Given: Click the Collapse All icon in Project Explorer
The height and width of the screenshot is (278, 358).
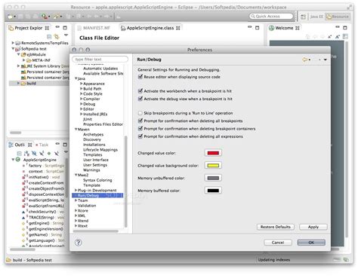Looking at the screenshot, I should click(x=49, y=37).
